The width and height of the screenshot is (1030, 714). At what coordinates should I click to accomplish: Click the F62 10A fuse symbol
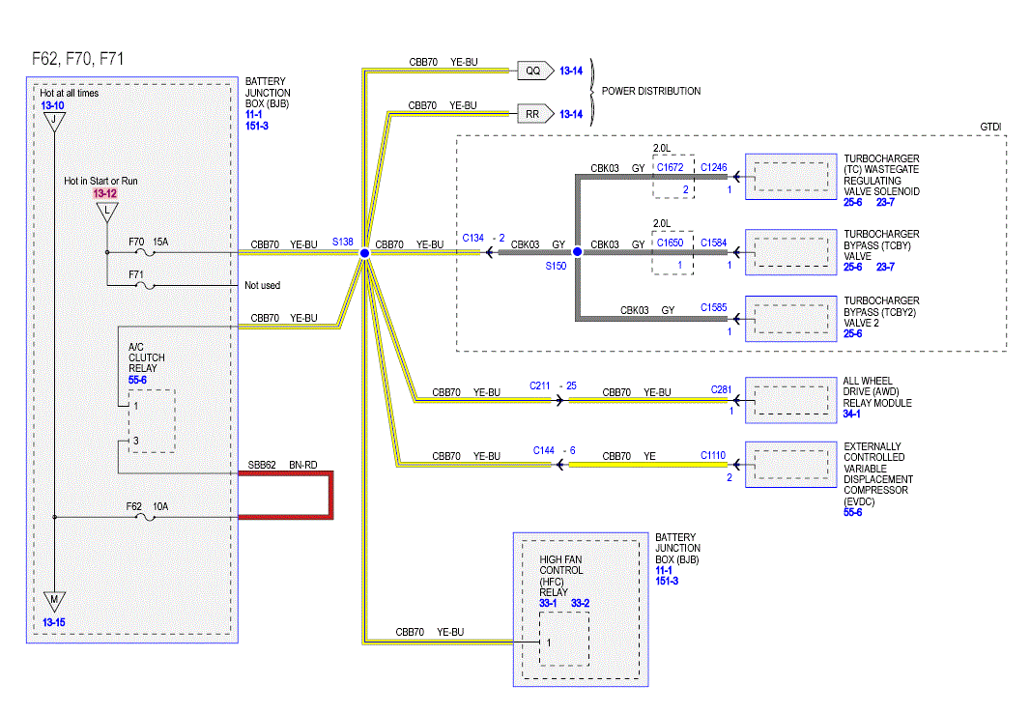point(145,518)
